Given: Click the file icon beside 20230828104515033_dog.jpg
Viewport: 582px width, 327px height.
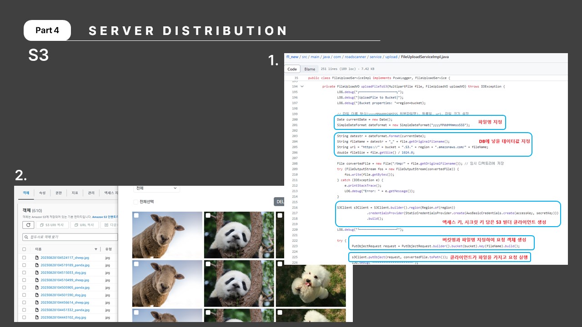Looking at the screenshot, I should [x=37, y=273].
